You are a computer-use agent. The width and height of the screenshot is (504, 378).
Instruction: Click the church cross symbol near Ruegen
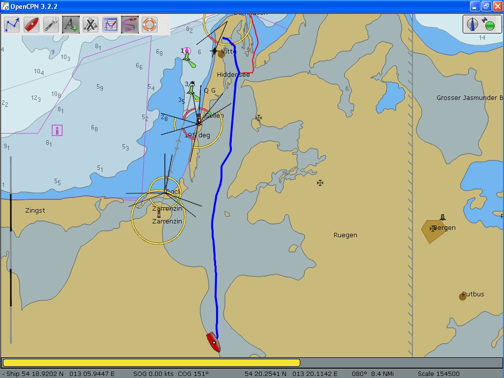(x=320, y=183)
